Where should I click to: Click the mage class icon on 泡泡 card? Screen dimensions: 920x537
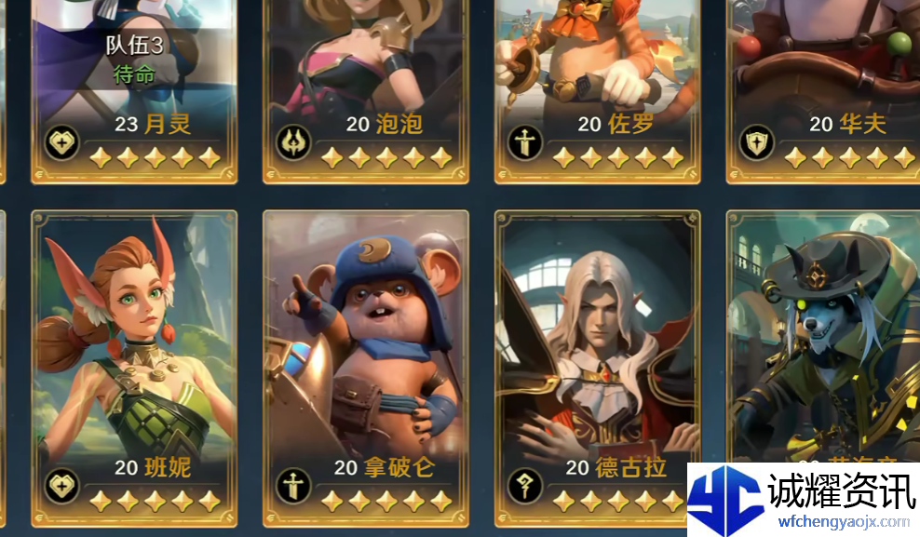pyautogui.click(x=293, y=142)
